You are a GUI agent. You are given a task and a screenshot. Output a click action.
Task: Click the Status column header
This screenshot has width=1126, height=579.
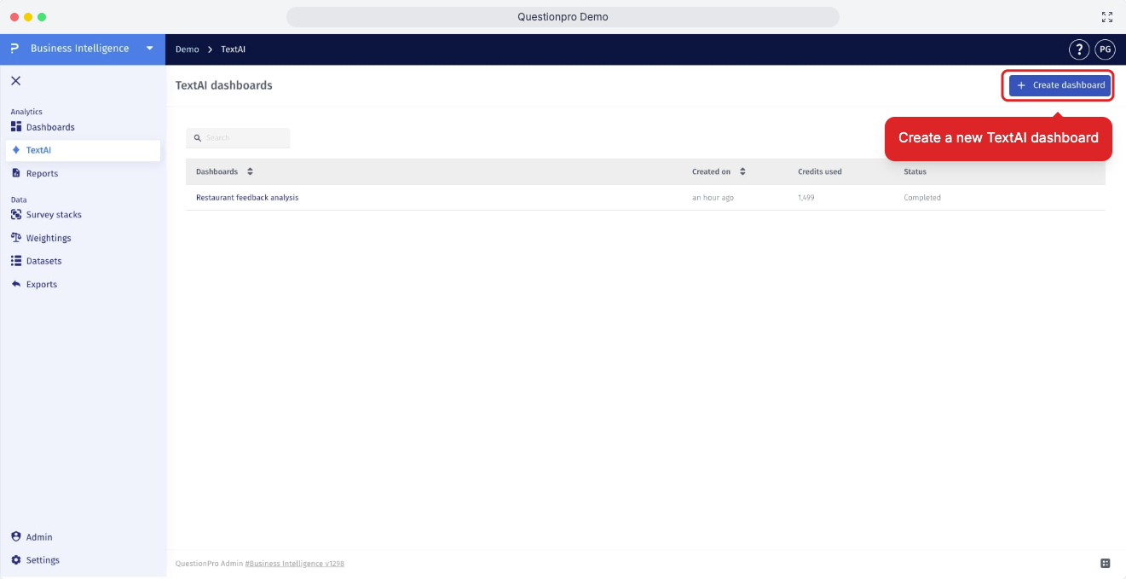tap(915, 171)
